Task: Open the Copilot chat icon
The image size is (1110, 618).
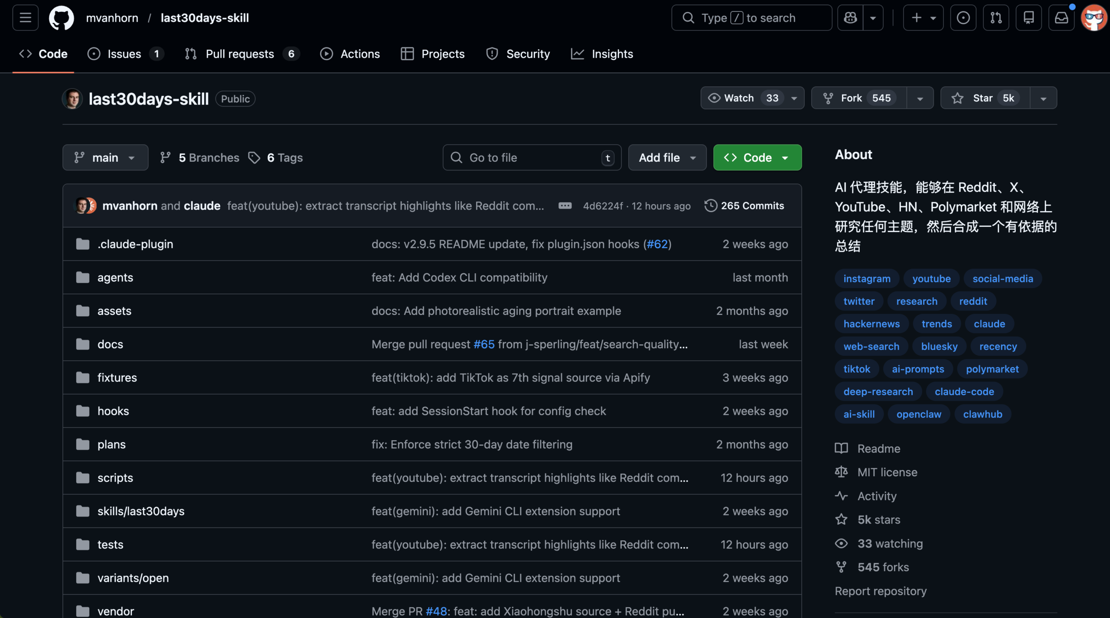Action: click(x=850, y=18)
